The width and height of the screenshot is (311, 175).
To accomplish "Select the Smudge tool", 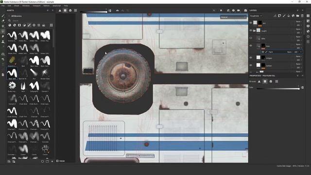I will pos(3,36).
